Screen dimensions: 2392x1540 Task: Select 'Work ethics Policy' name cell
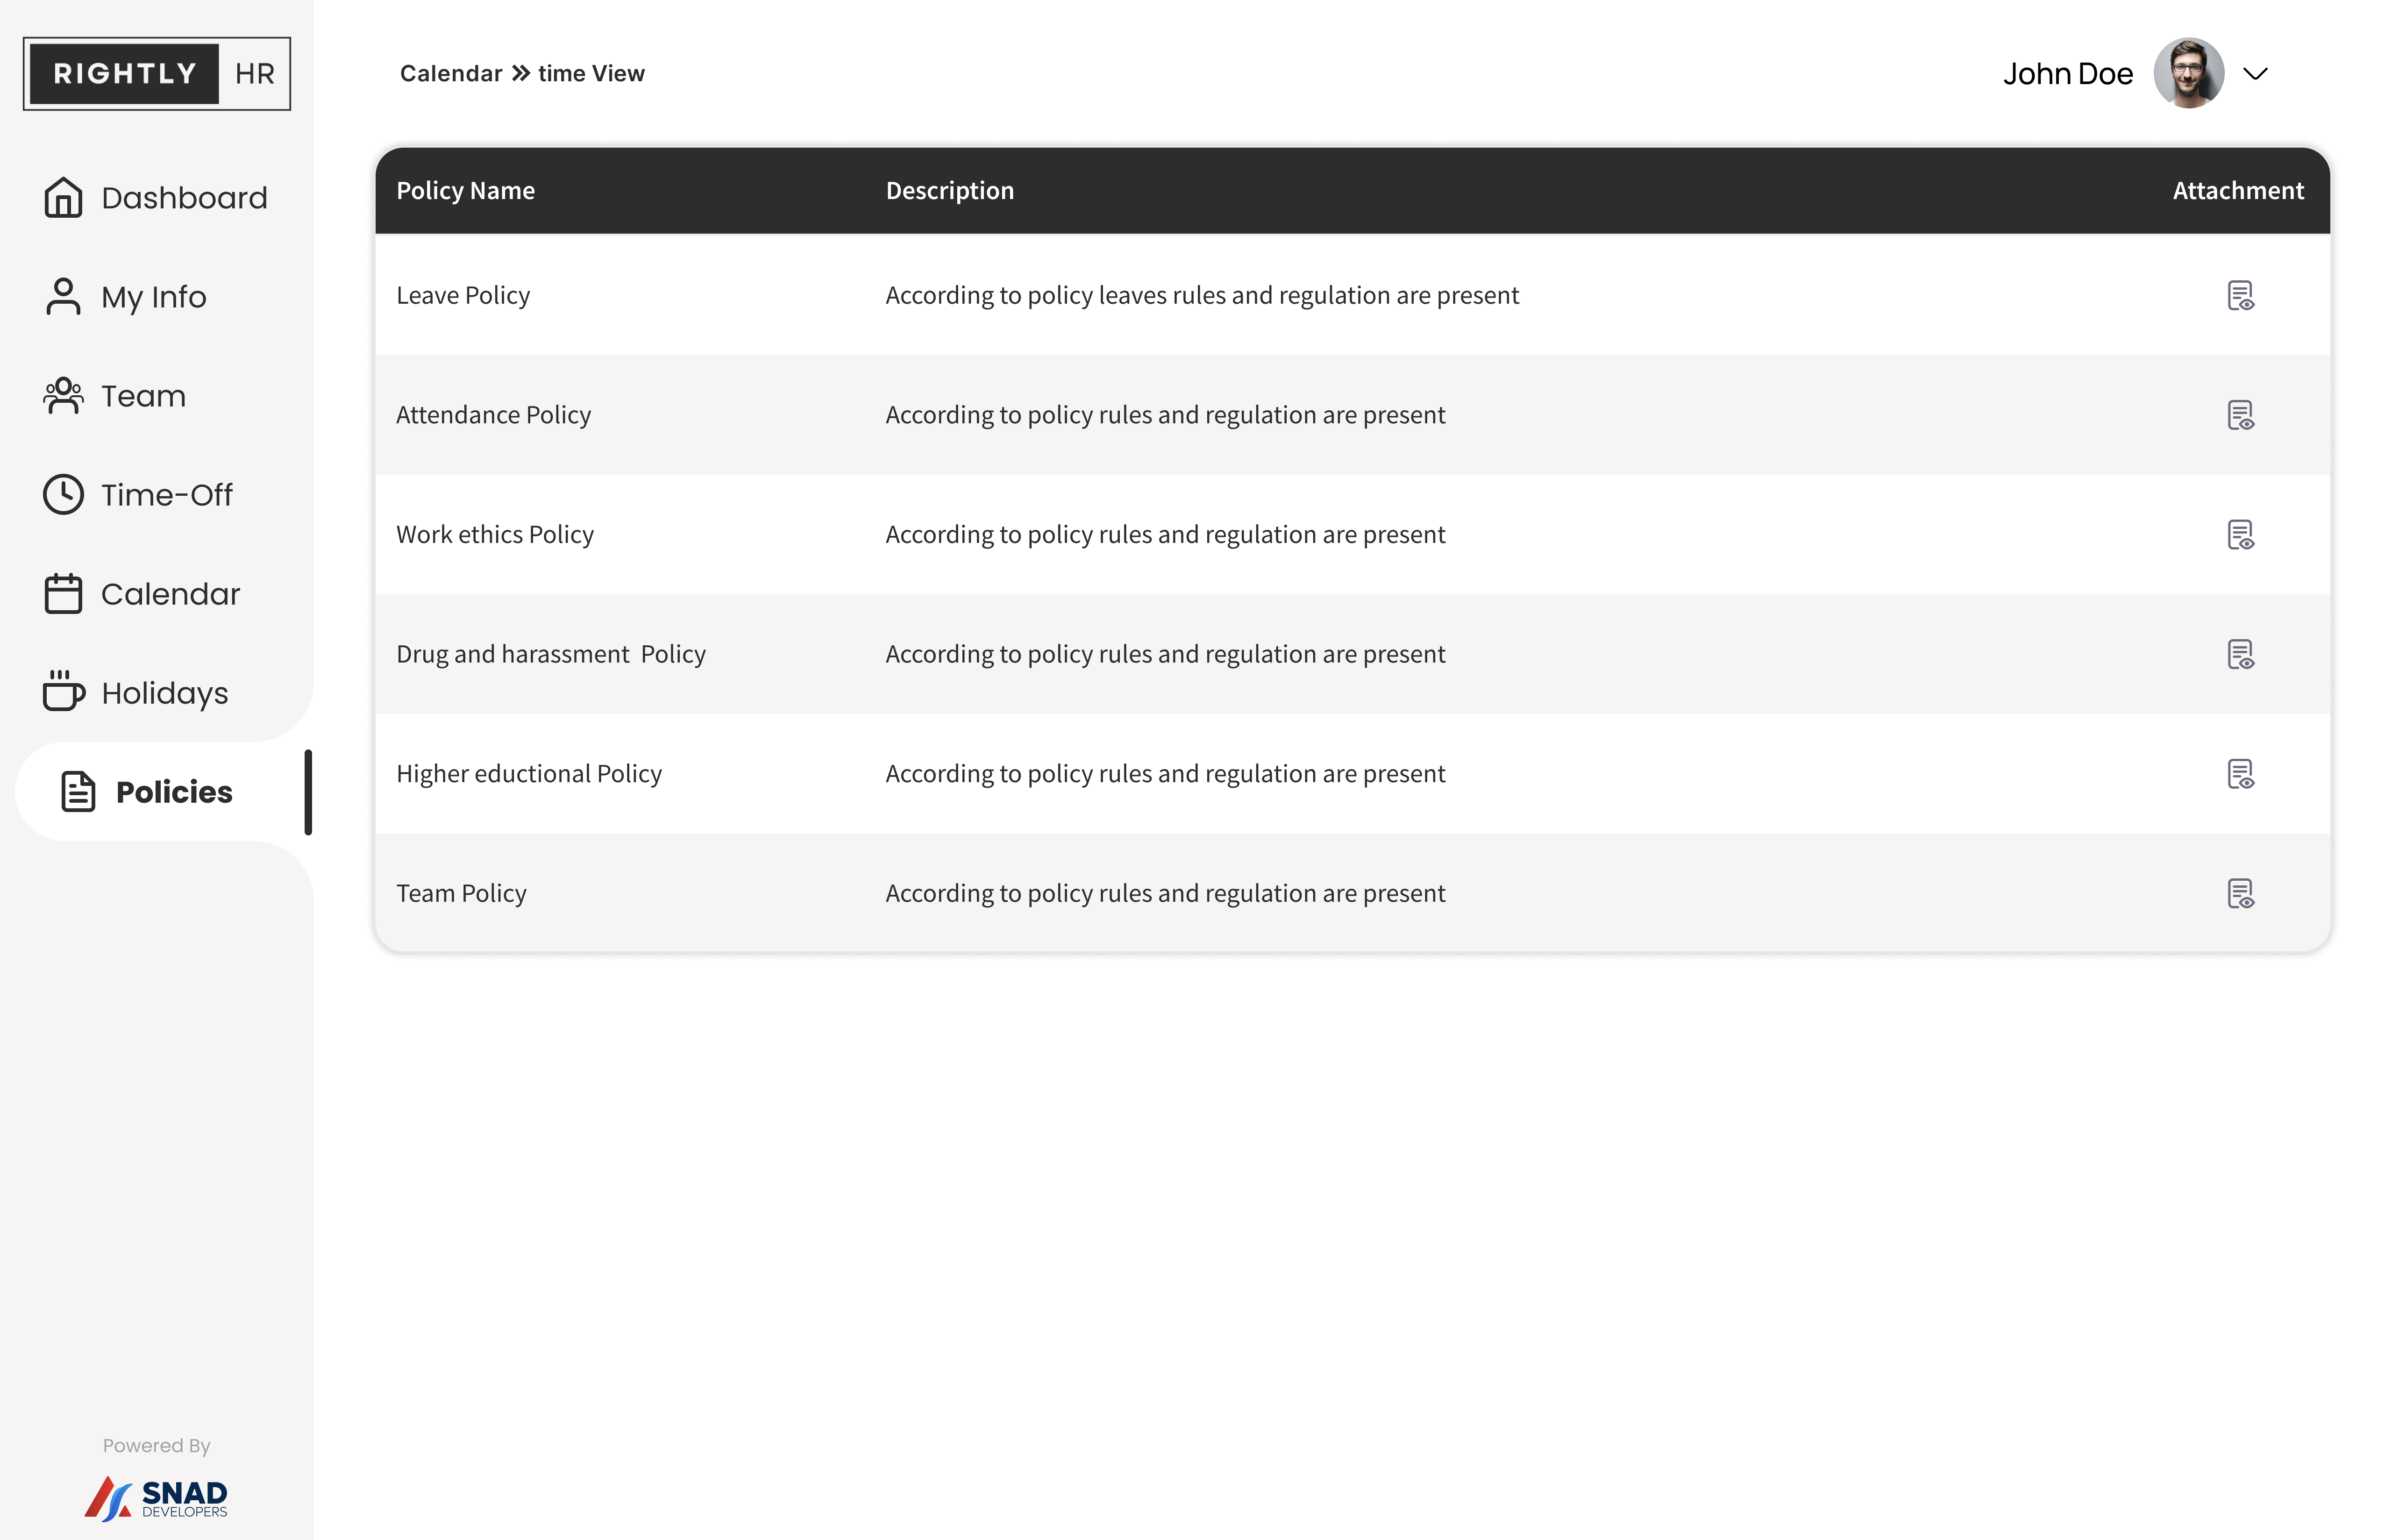click(x=495, y=534)
